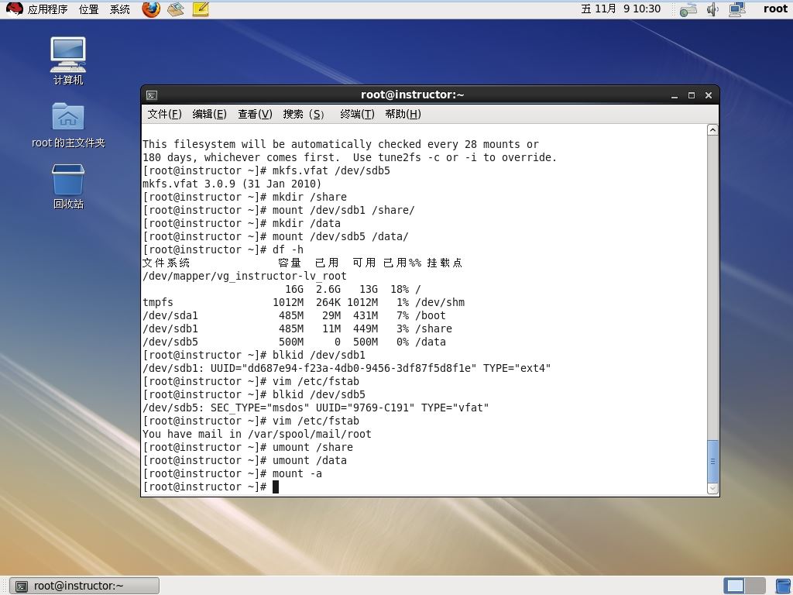Open the Trash desktop icon

(68, 186)
